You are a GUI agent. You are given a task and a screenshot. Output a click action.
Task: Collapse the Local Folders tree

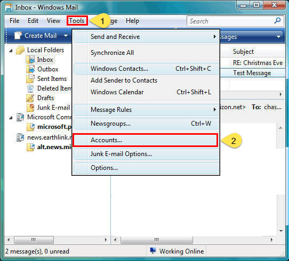[x=11, y=50]
